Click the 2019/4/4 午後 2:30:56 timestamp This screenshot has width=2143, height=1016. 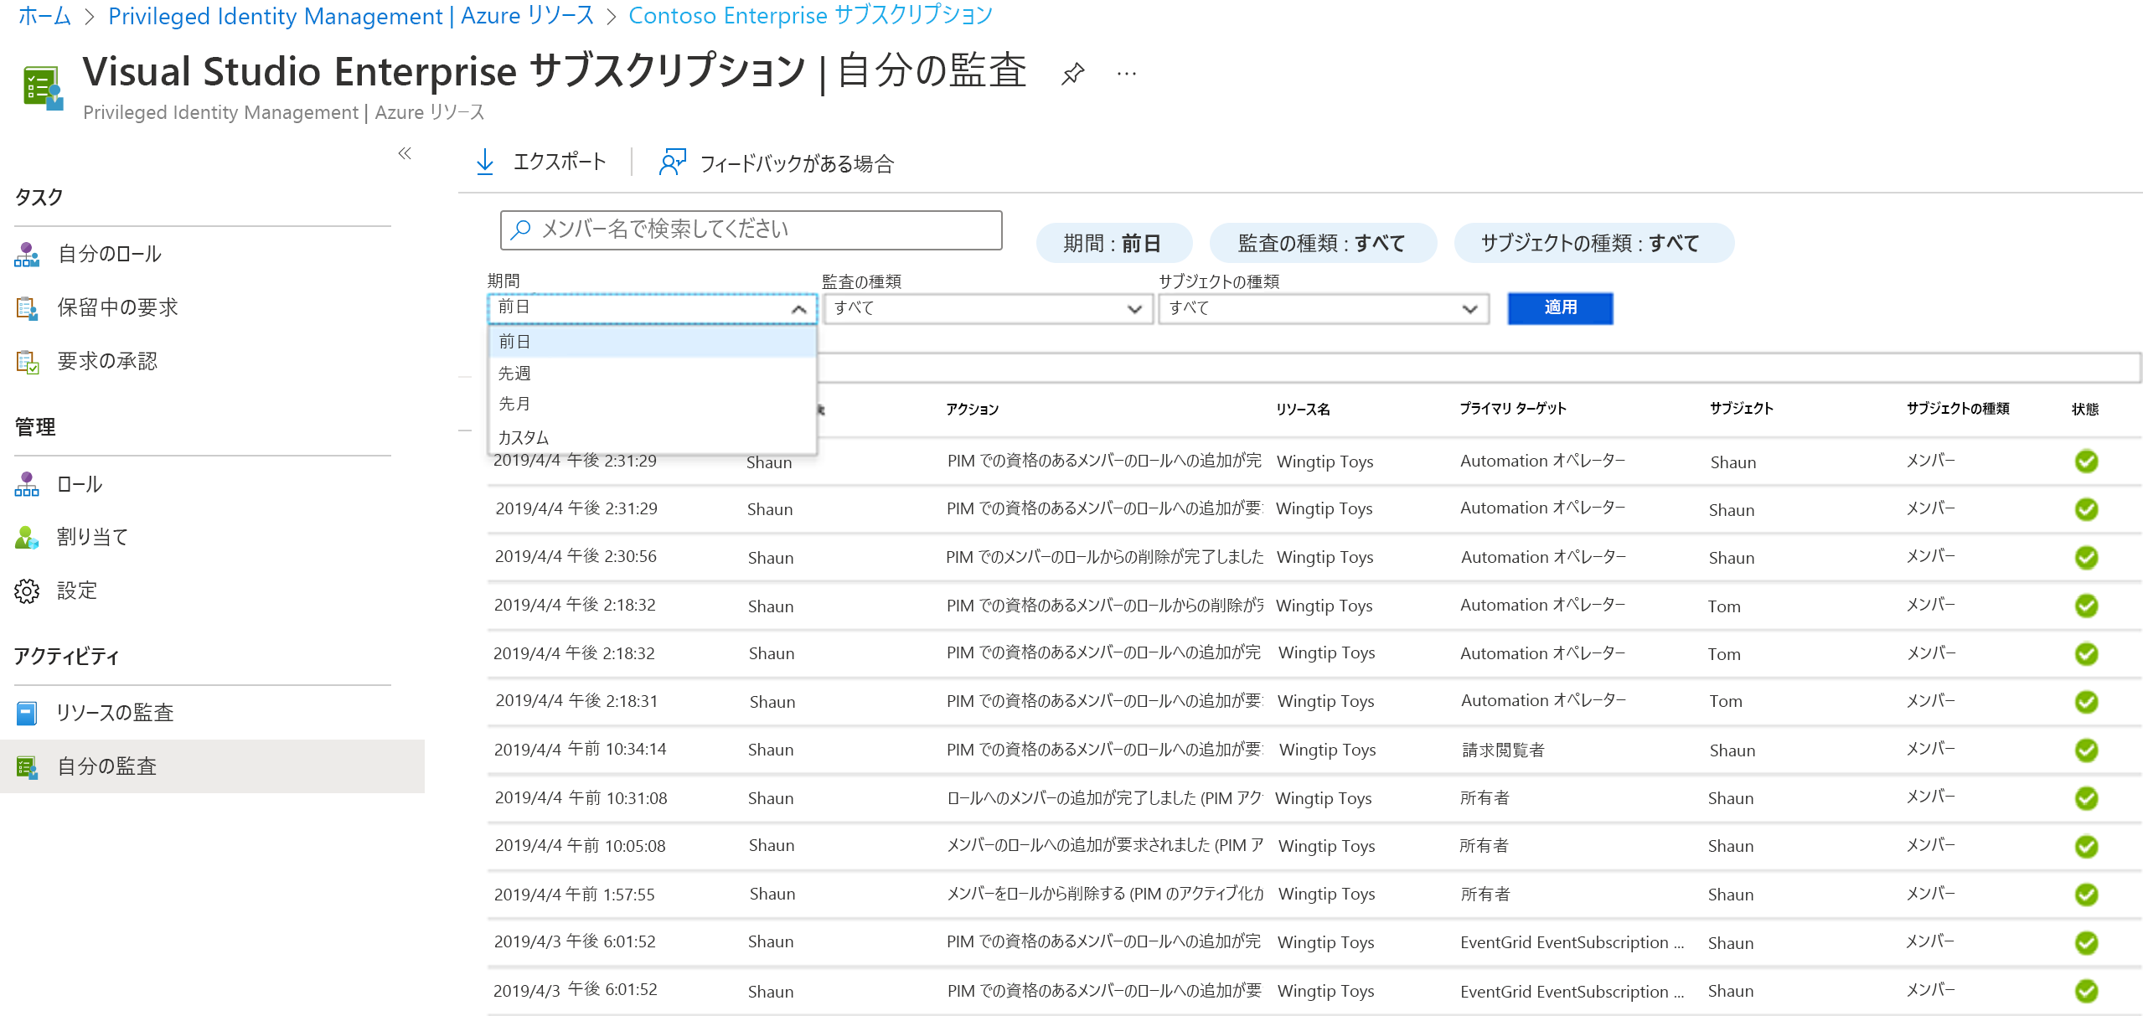click(x=576, y=556)
